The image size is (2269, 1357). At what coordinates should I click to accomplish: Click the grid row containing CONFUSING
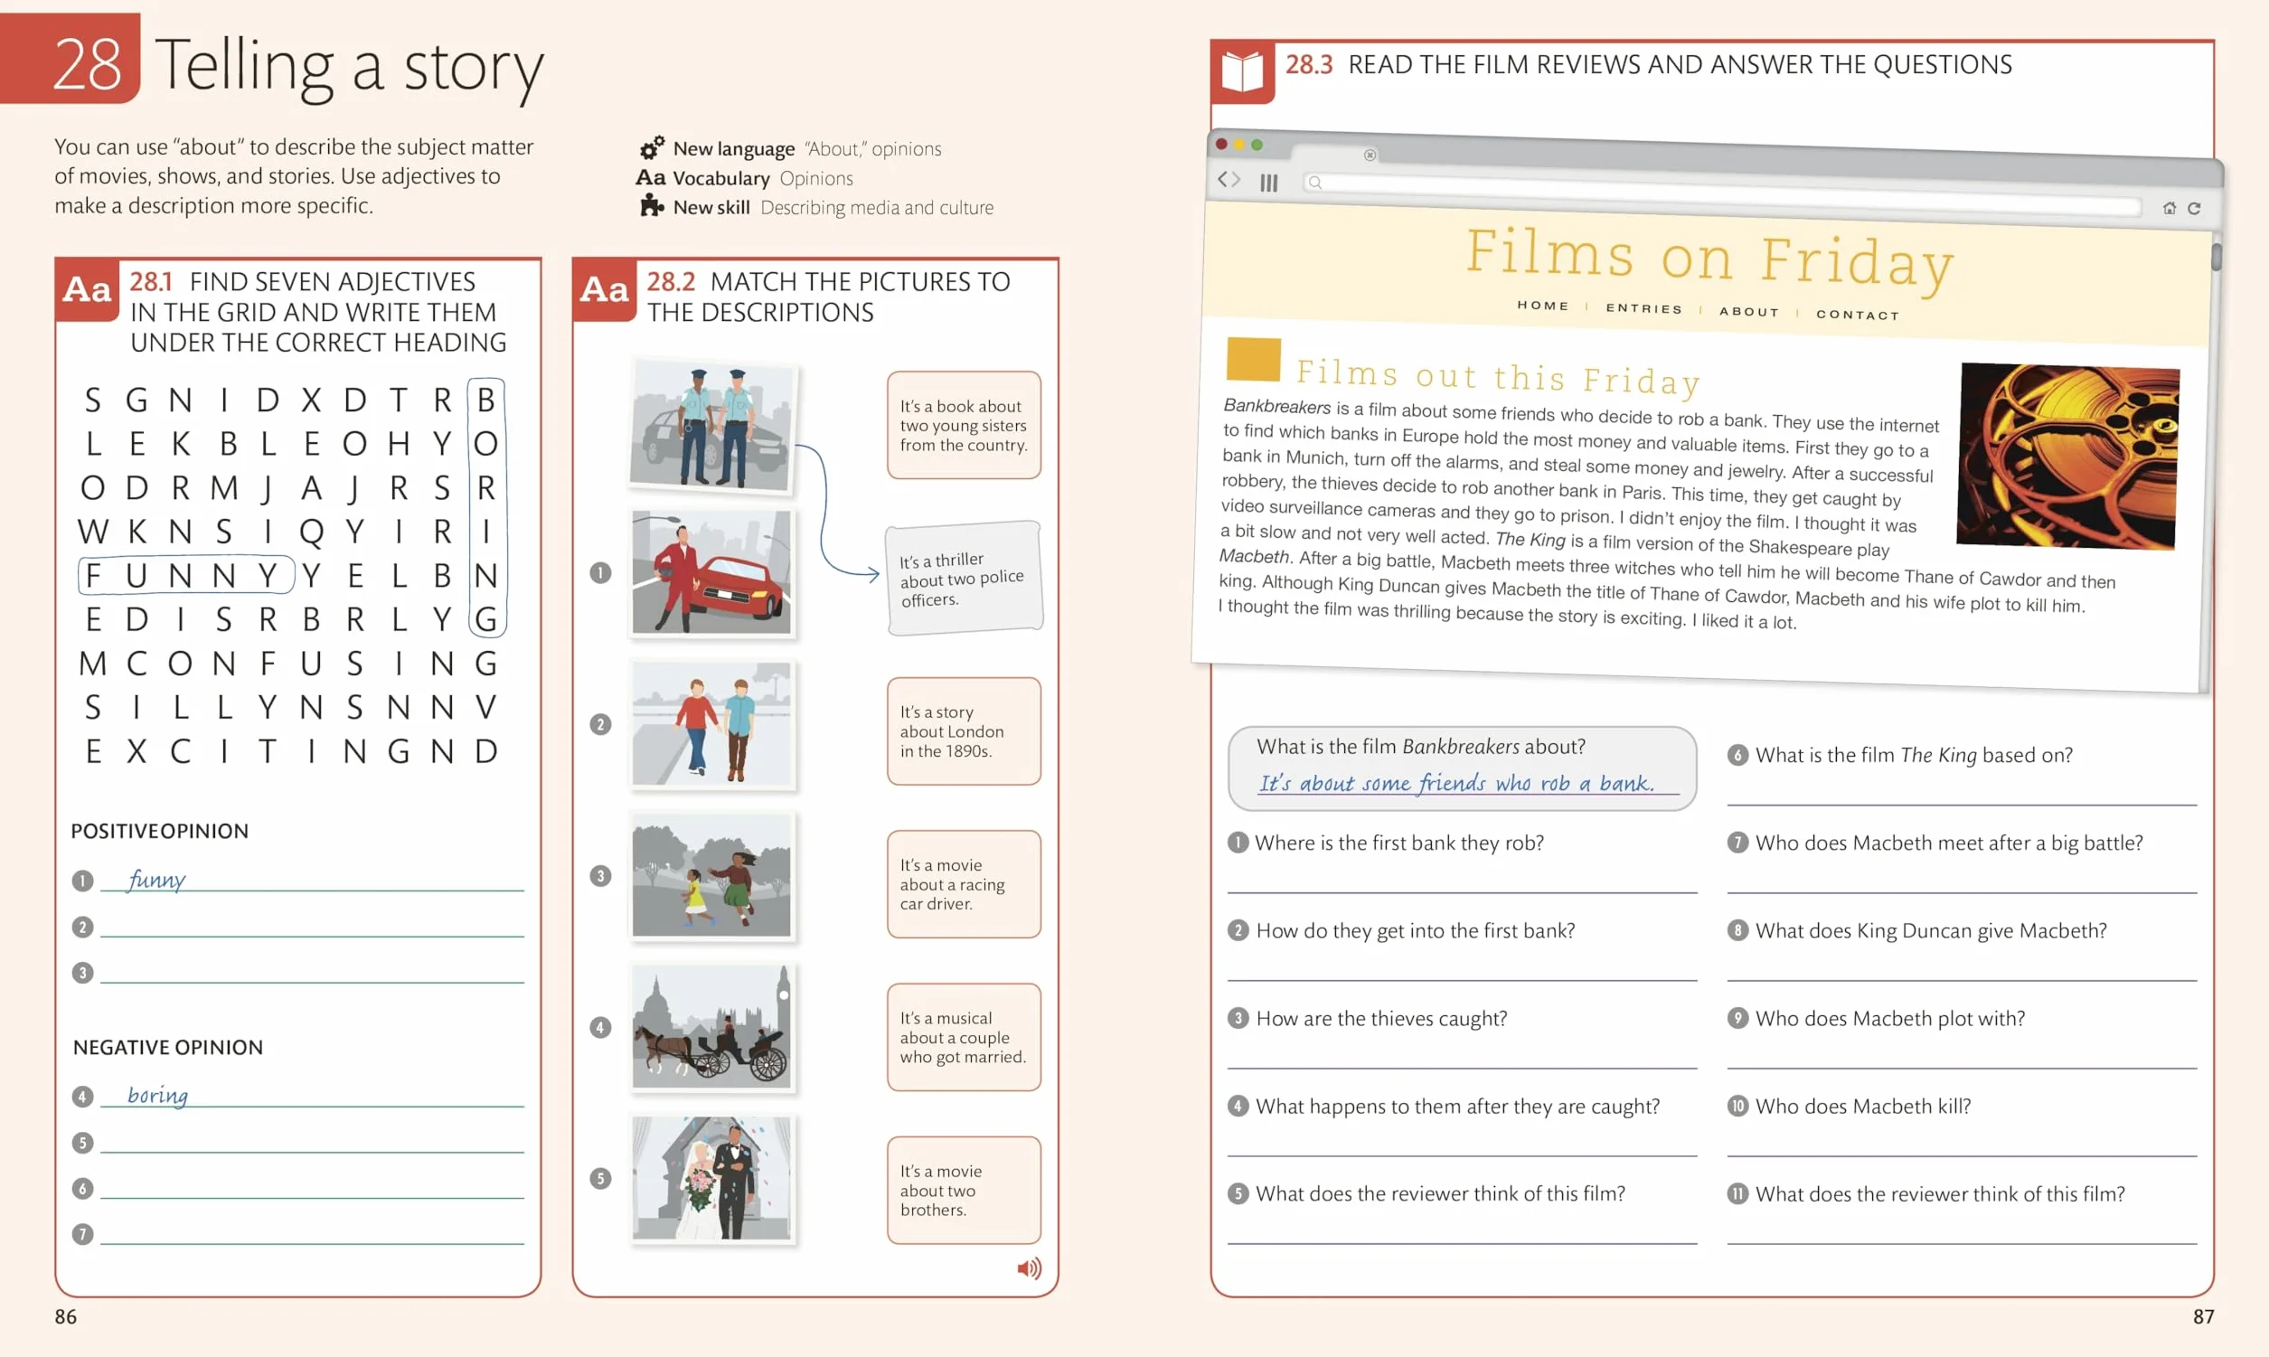pyautogui.click(x=288, y=663)
